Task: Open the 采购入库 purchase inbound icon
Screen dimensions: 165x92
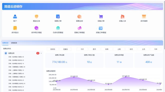Action: (122, 17)
